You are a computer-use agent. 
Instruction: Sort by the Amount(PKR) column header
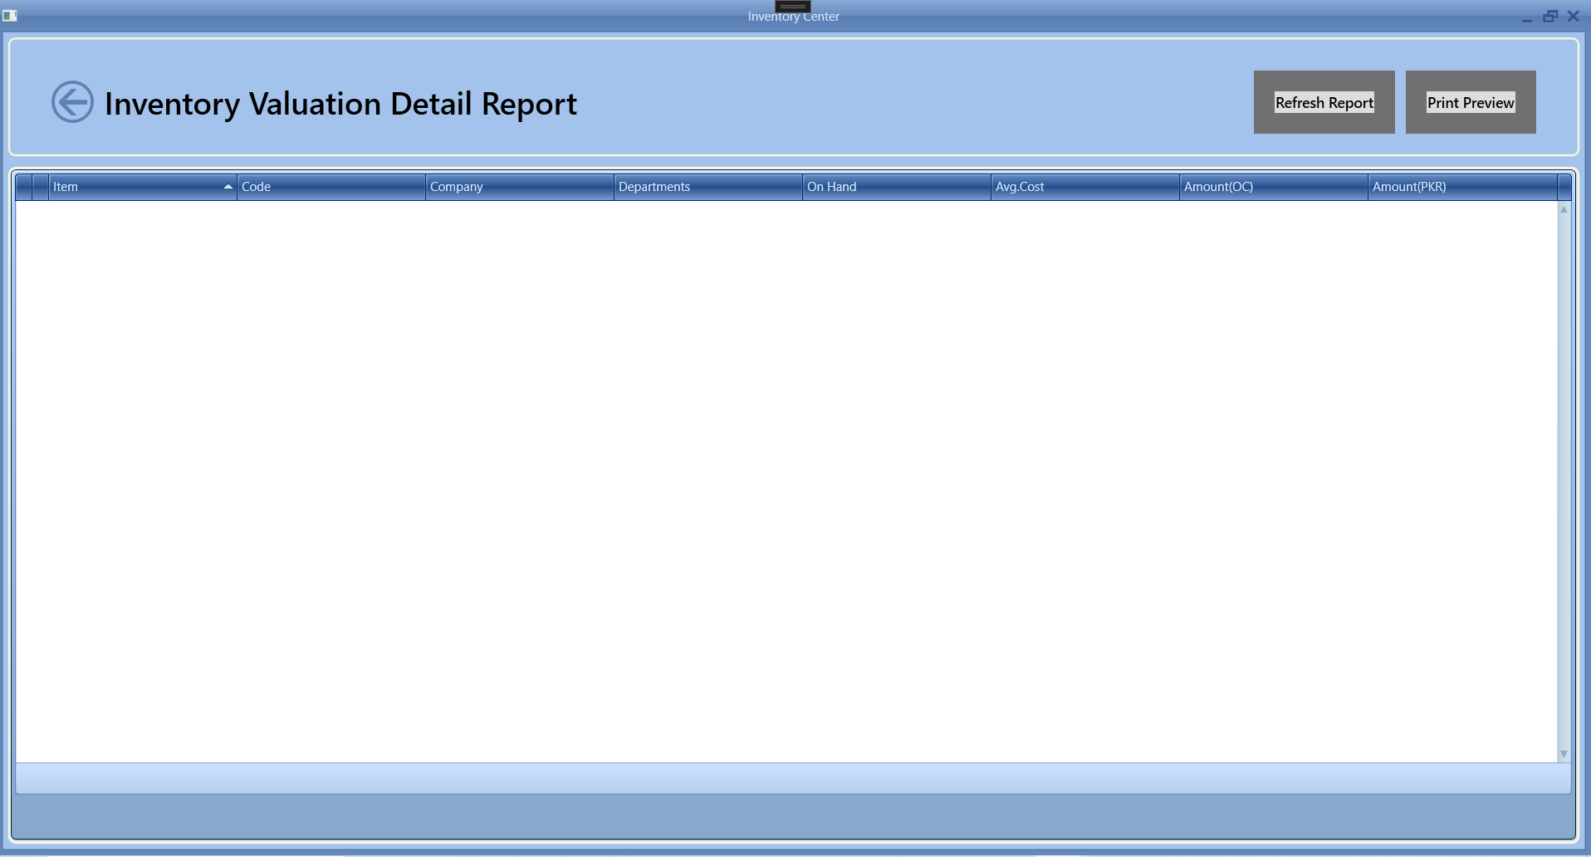coord(1462,187)
